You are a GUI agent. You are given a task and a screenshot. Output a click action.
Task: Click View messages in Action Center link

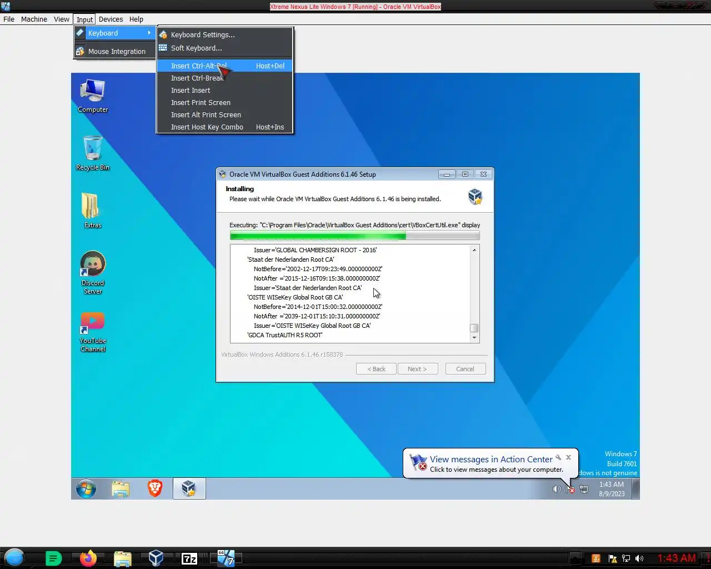tap(491, 459)
